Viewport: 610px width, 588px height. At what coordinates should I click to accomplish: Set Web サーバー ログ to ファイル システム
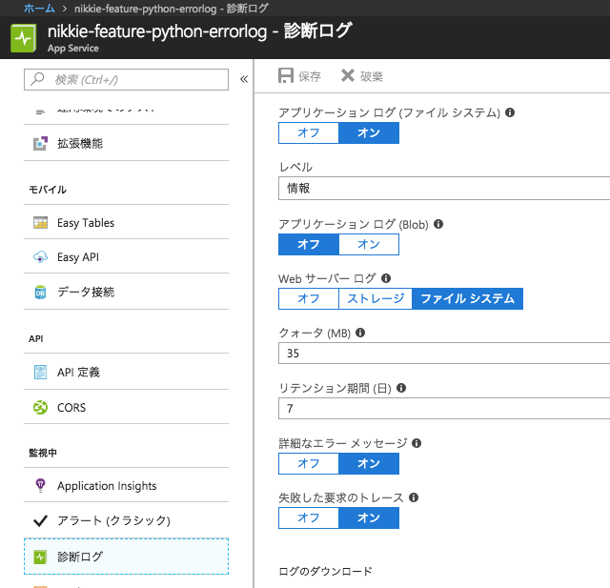click(x=467, y=298)
